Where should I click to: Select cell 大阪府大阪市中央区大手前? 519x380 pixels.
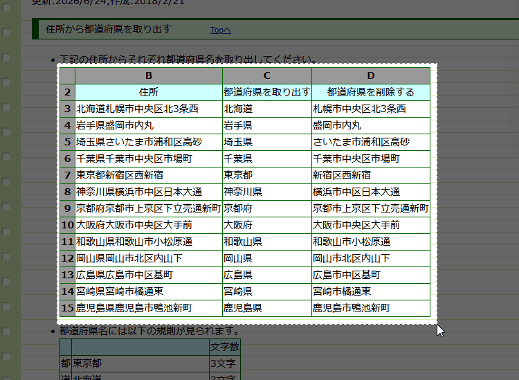[149, 225]
